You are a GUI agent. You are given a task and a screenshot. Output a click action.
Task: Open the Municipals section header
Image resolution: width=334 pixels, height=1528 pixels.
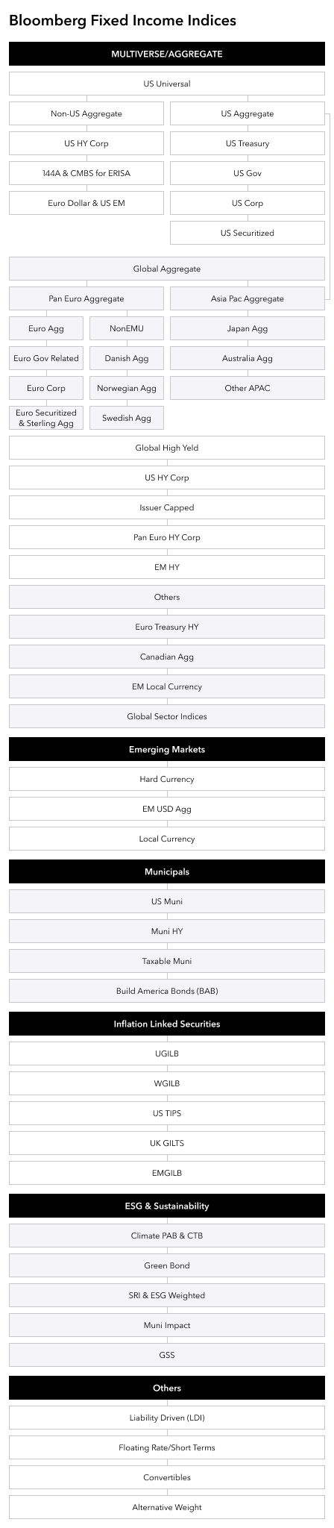click(167, 871)
